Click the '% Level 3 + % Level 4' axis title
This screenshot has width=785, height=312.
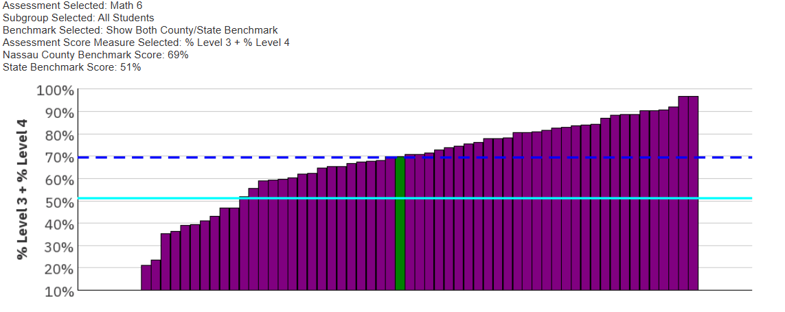pyautogui.click(x=22, y=189)
